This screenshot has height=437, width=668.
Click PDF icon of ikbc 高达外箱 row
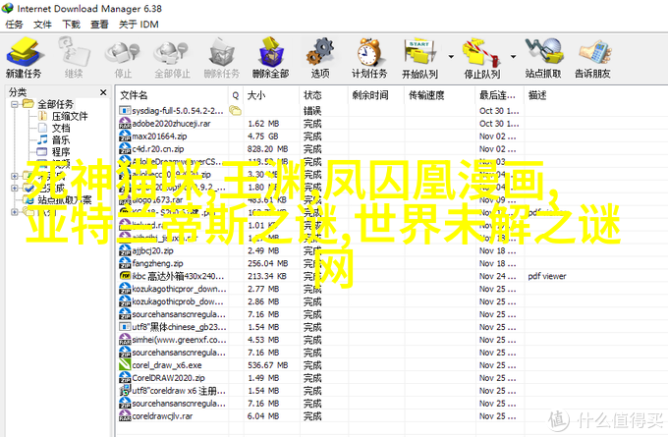coord(125,276)
